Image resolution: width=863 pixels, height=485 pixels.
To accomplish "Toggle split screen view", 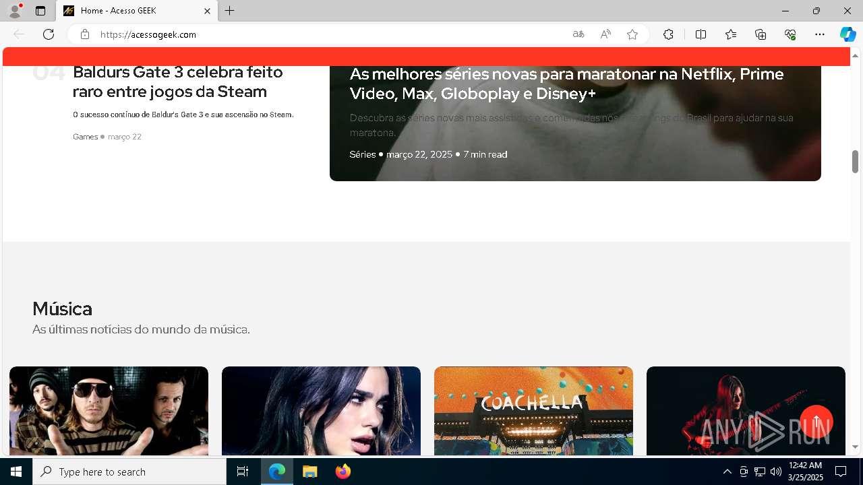I will click(701, 34).
